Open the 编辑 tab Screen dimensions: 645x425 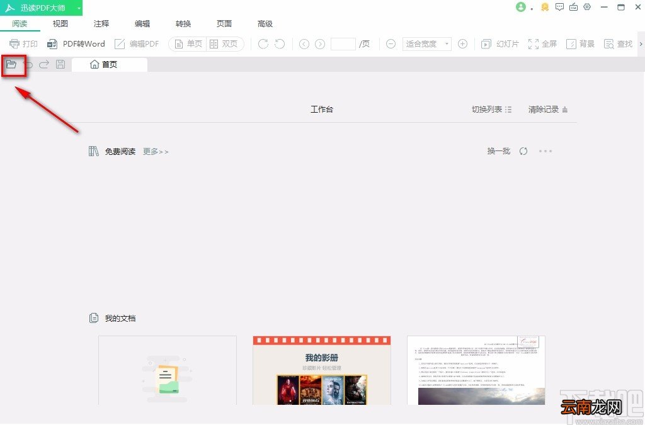(x=142, y=24)
